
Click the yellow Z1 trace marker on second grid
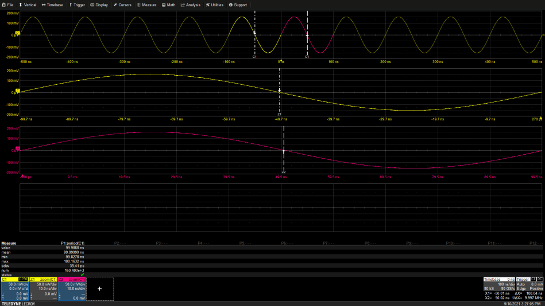pyautogui.click(x=18, y=91)
